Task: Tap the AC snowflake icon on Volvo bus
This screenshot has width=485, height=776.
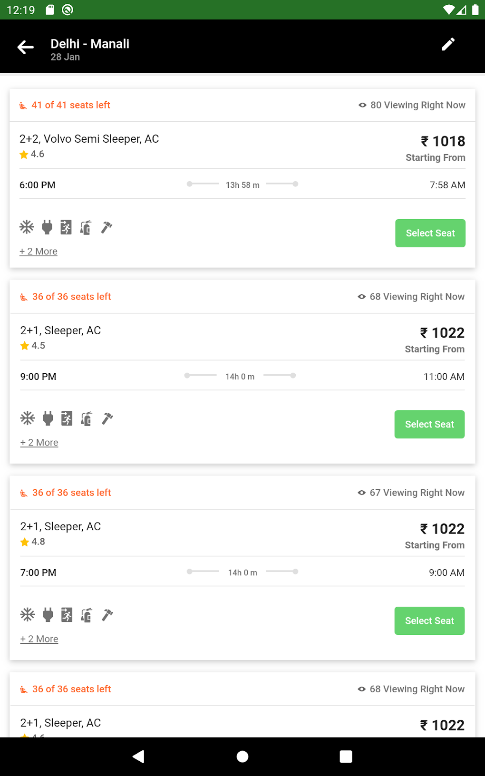Action: point(27,227)
